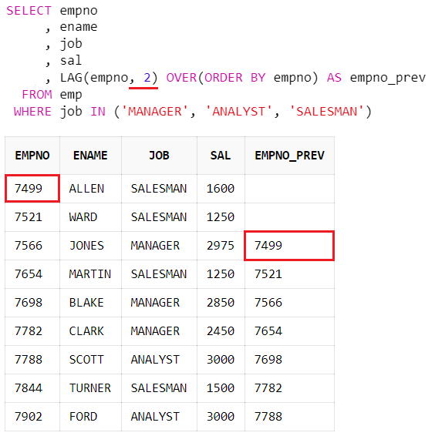
Task: Click the ORDER keyword in the query
Action: point(224,78)
